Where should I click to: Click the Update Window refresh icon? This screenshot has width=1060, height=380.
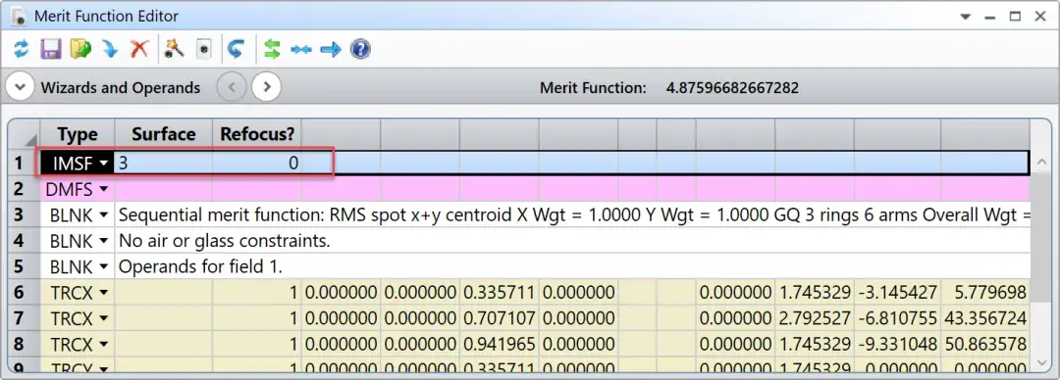(22, 49)
